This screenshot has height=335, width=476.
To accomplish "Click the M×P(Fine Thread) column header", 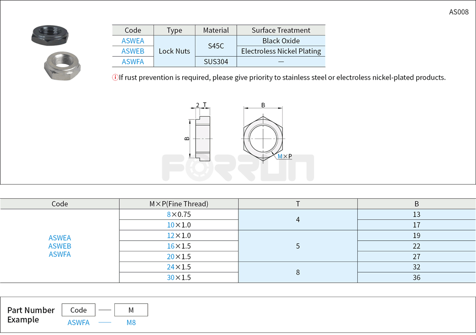I will pos(177,203).
